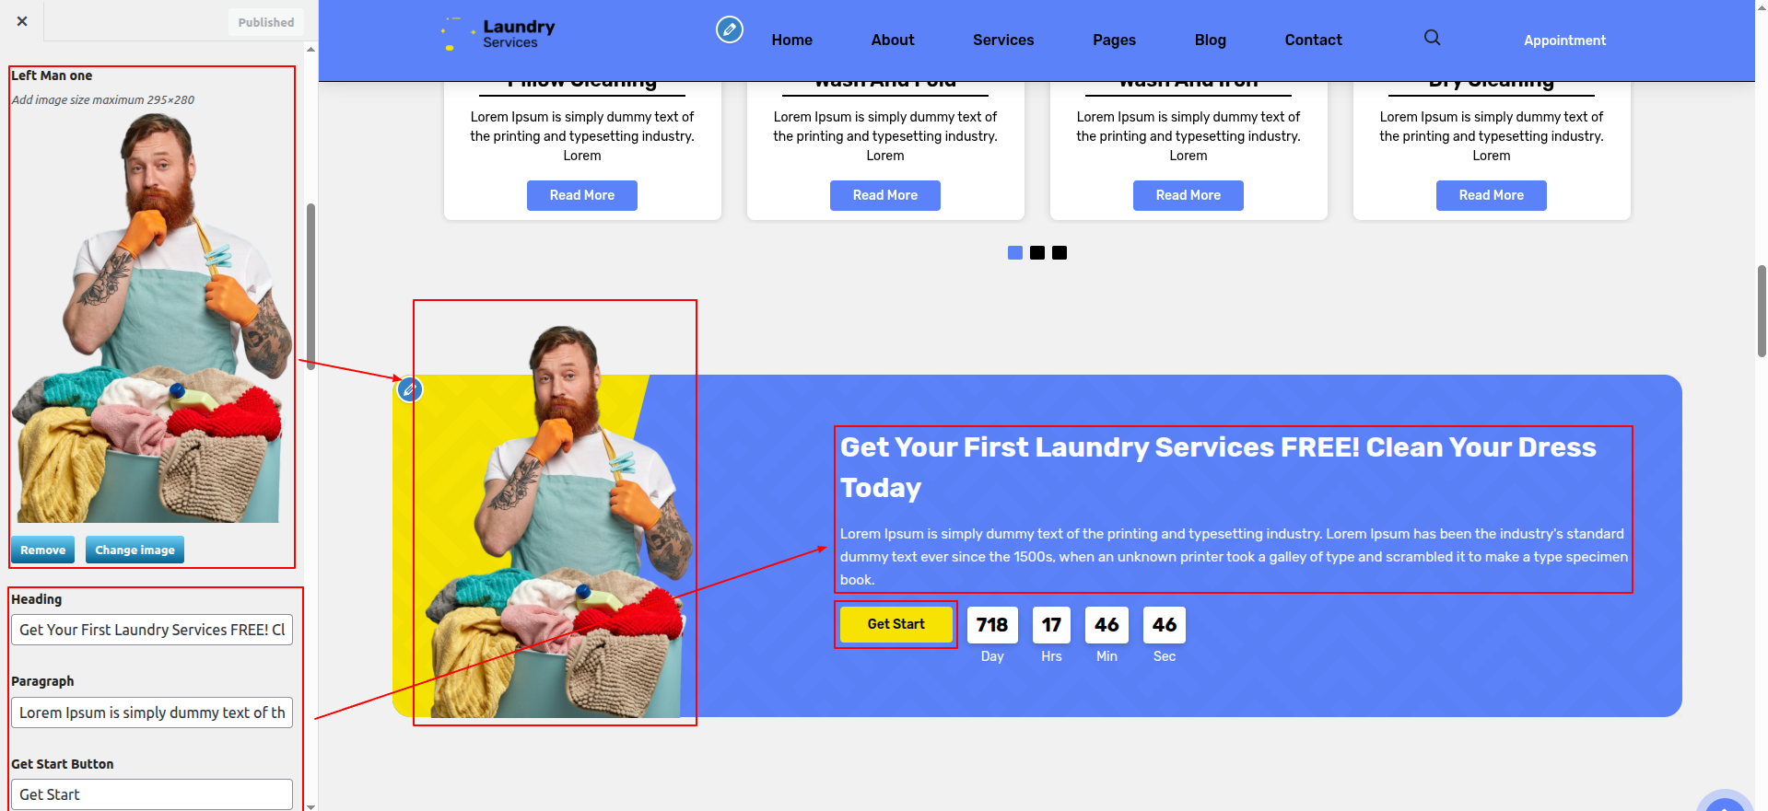Image resolution: width=1768 pixels, height=811 pixels.
Task: Click the yellow Get Start button
Action: [x=896, y=624]
